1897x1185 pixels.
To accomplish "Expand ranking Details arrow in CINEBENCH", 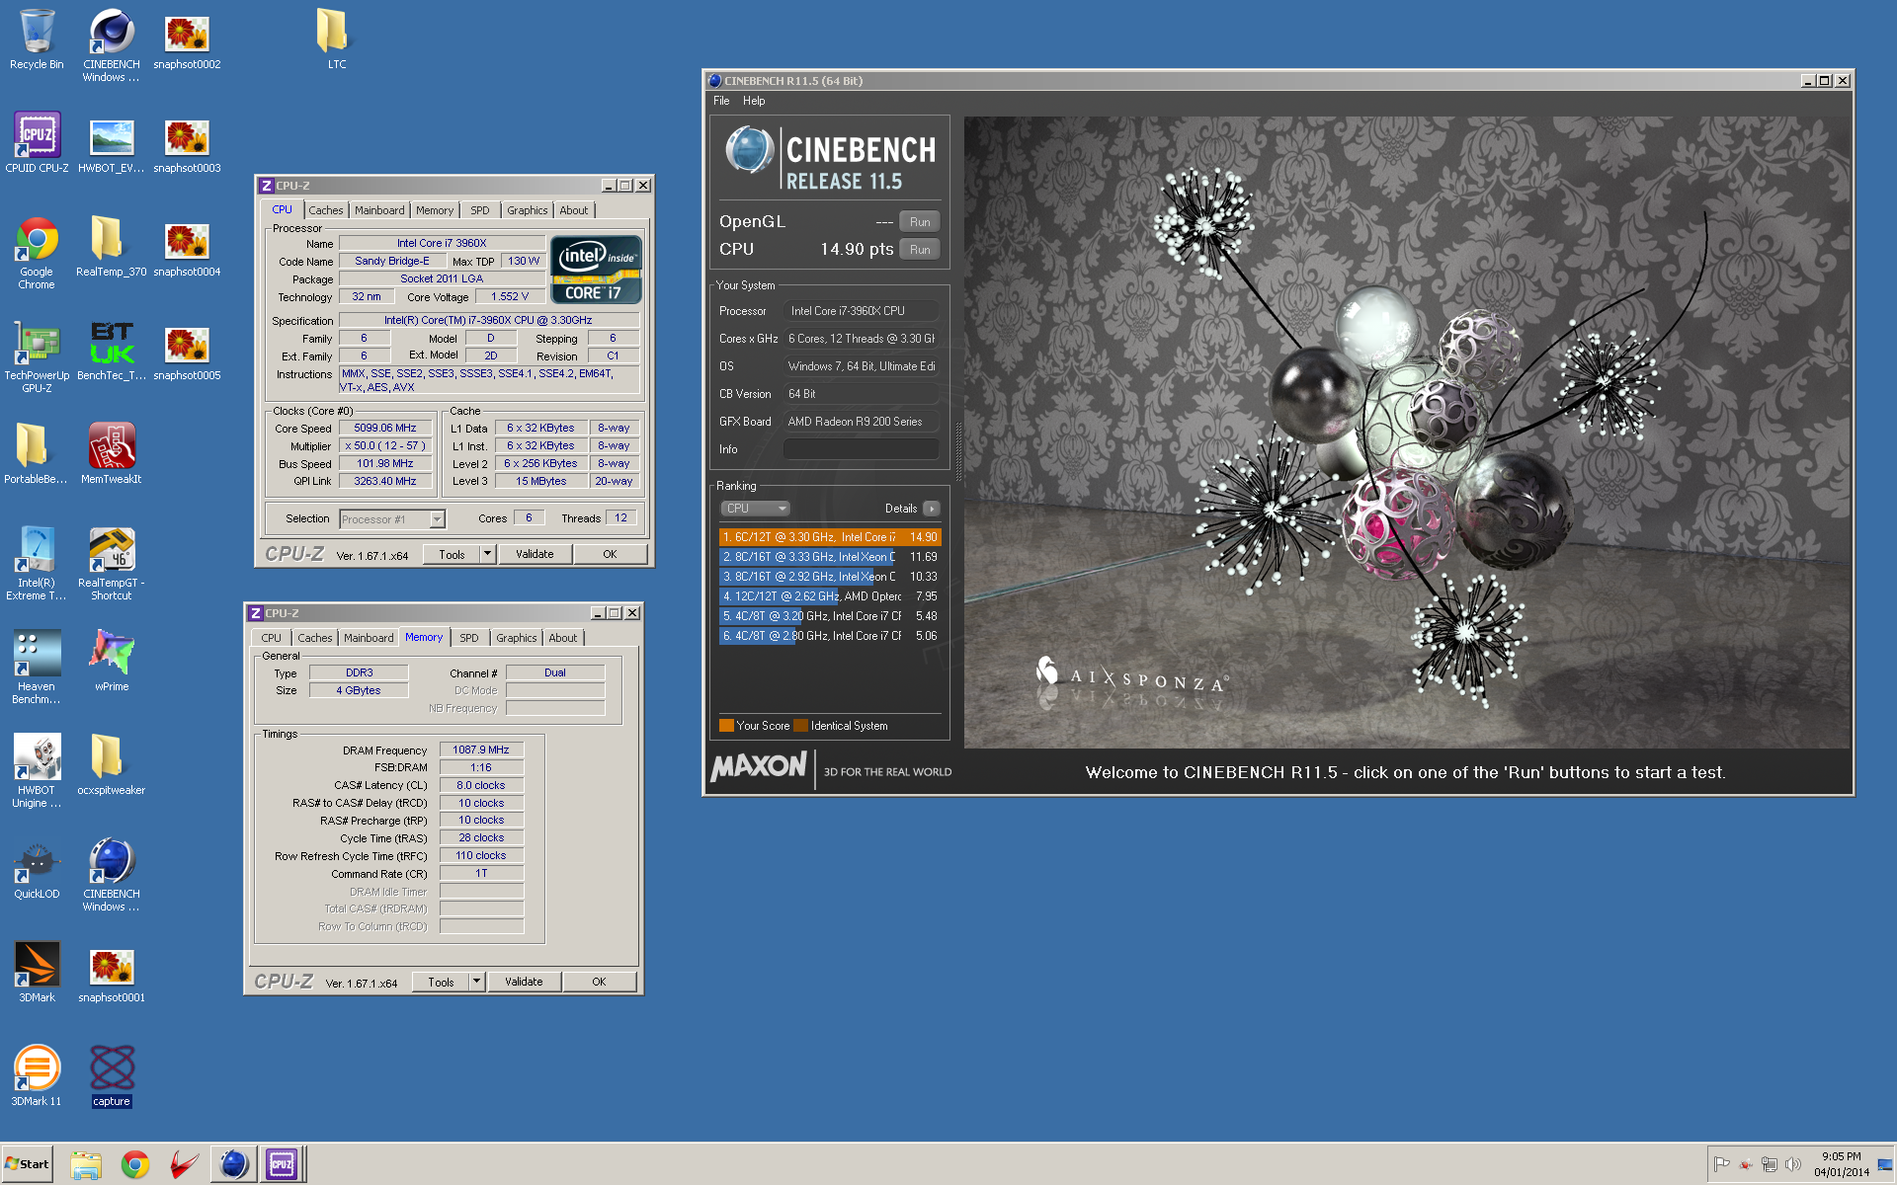I will tap(931, 509).
